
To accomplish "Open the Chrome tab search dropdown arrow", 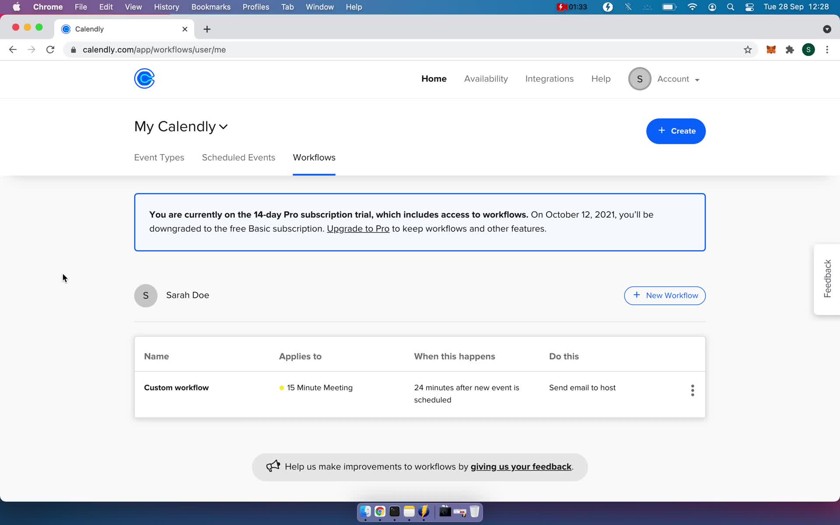I will [826, 29].
